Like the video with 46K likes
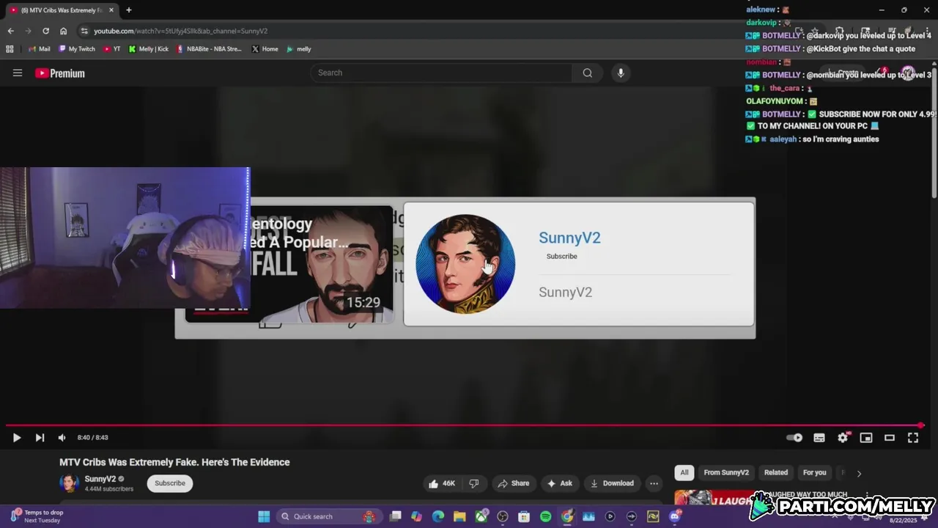Image resolution: width=938 pixels, height=528 pixels. click(442, 483)
